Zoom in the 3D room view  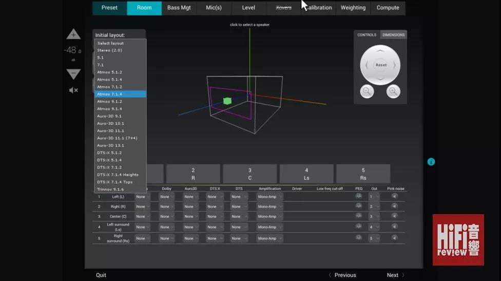pos(393,91)
